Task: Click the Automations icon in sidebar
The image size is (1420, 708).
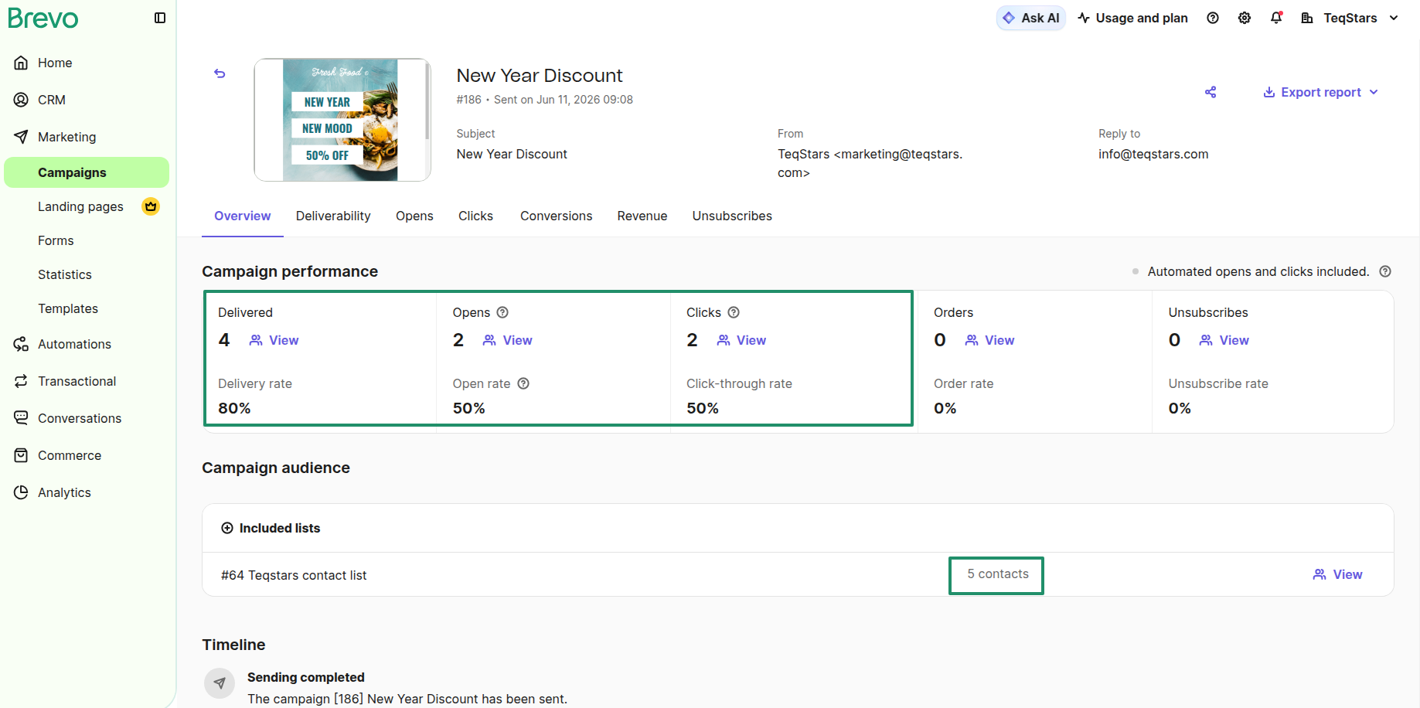Action: [x=21, y=344]
